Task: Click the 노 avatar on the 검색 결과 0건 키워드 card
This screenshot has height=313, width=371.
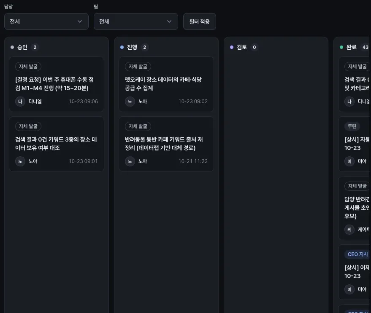Action: click(x=20, y=161)
